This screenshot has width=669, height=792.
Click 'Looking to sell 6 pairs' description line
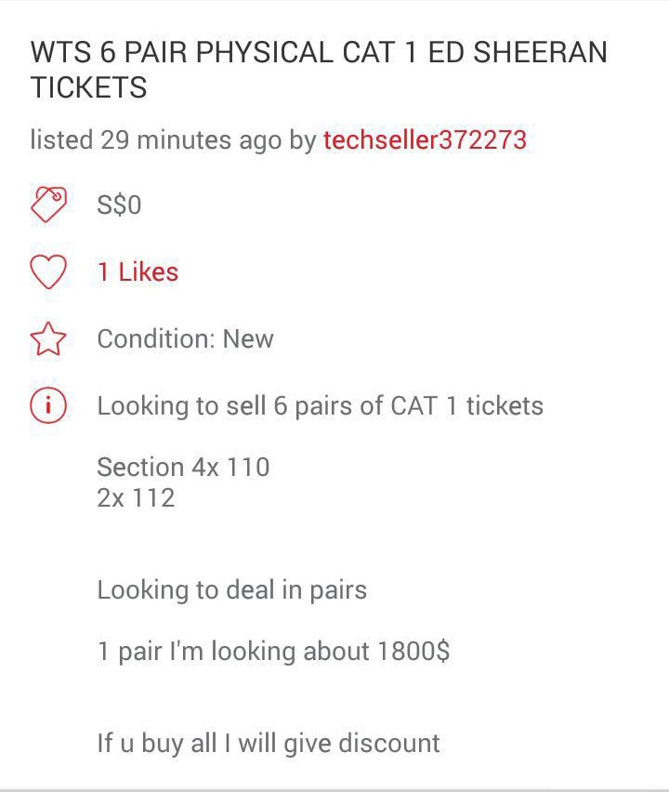pos(320,406)
